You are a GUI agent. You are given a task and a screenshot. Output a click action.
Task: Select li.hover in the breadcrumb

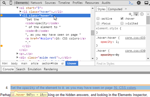(x=72, y=63)
